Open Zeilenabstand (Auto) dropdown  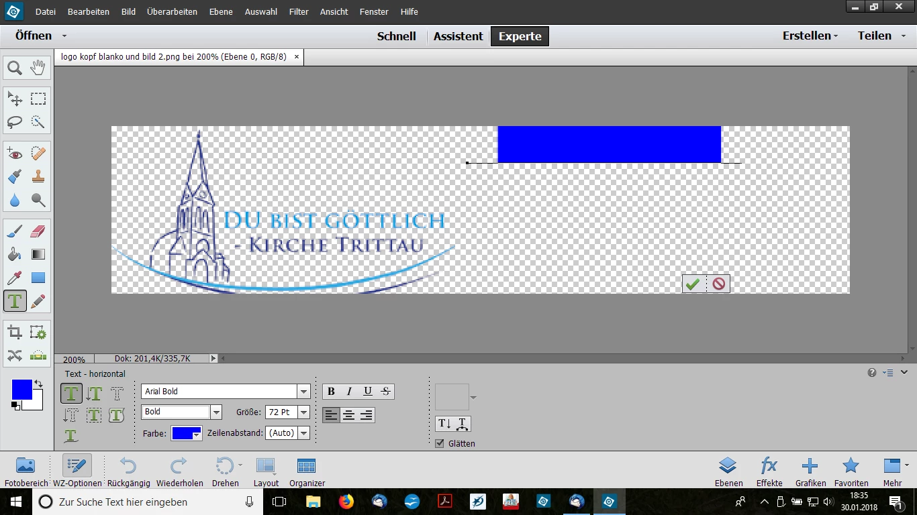coord(304,433)
